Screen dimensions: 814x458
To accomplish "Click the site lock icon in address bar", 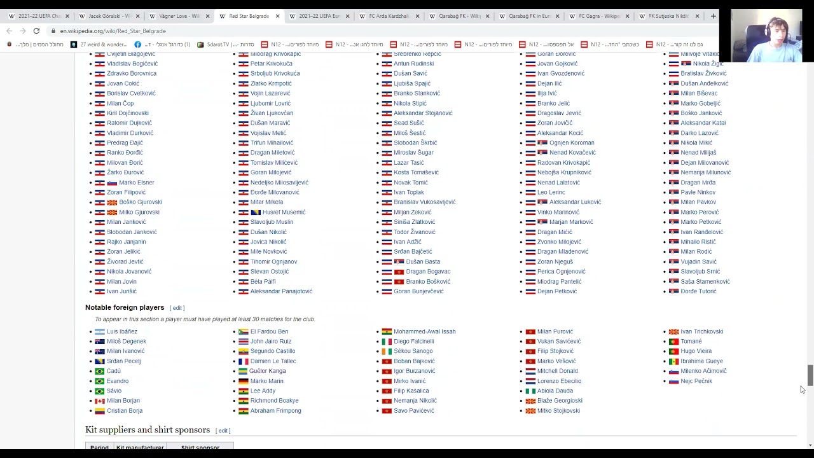I will pos(53,31).
